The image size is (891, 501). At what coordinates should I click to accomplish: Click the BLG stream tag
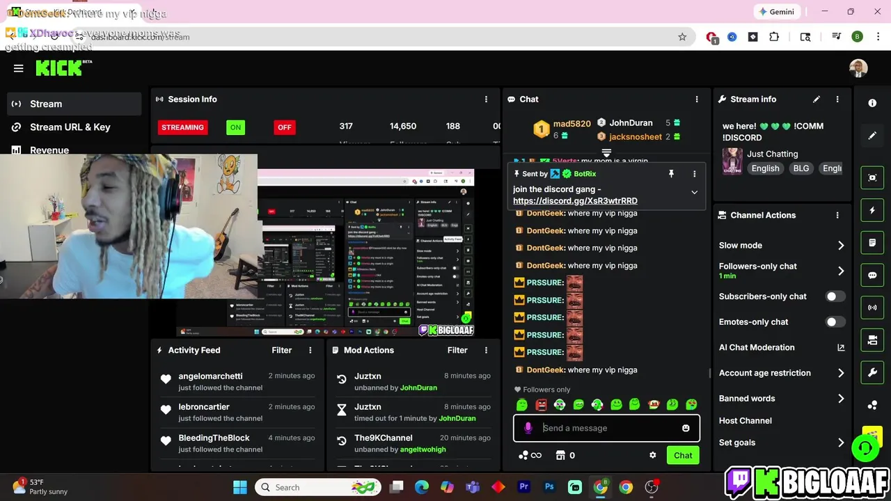click(x=801, y=168)
